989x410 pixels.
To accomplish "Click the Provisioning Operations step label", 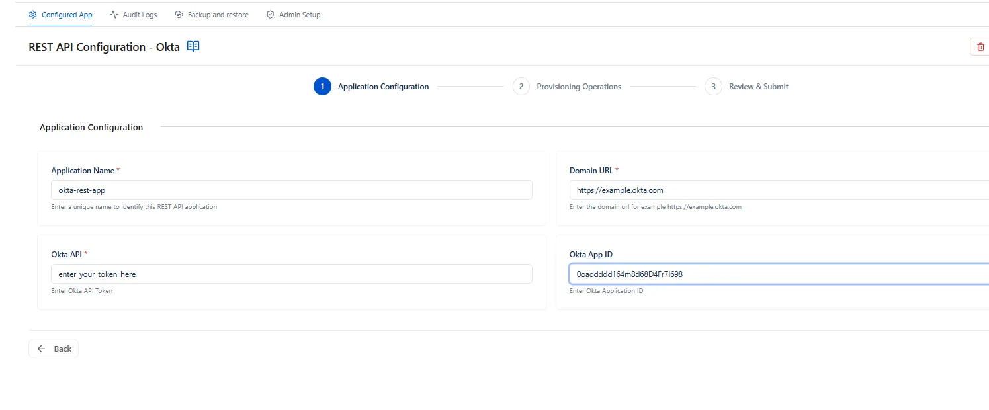I will tap(579, 87).
